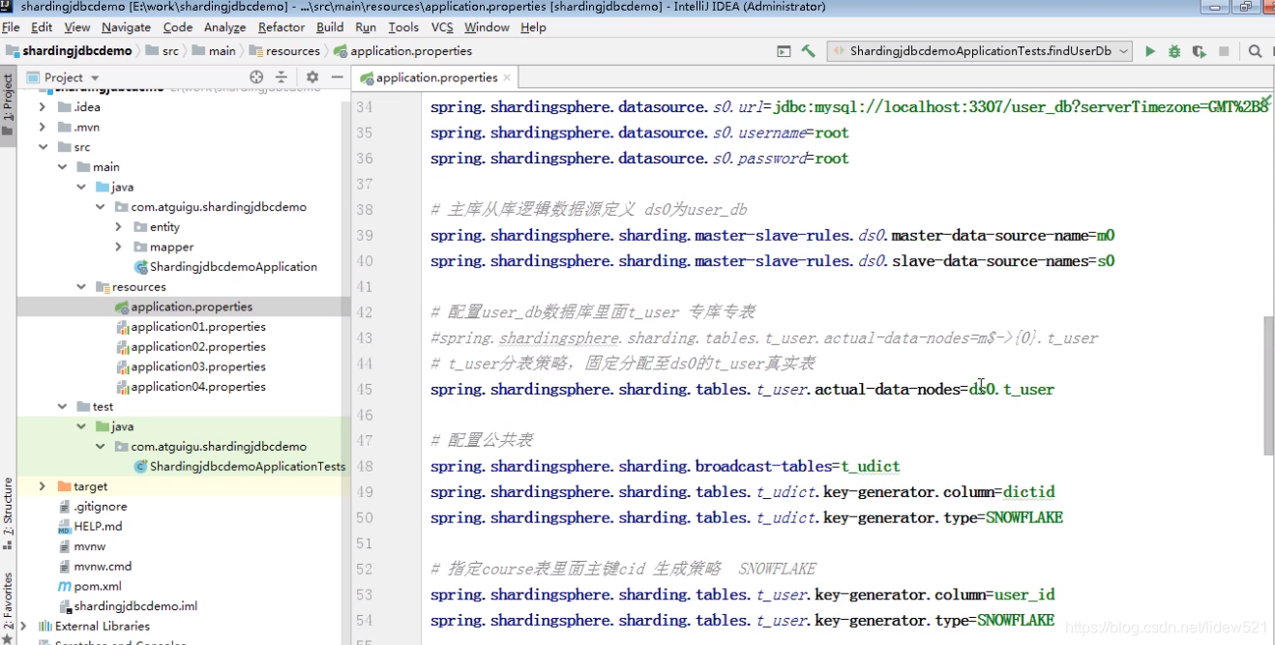Expand the target folder
This screenshot has width=1275, height=645.
tap(43, 486)
